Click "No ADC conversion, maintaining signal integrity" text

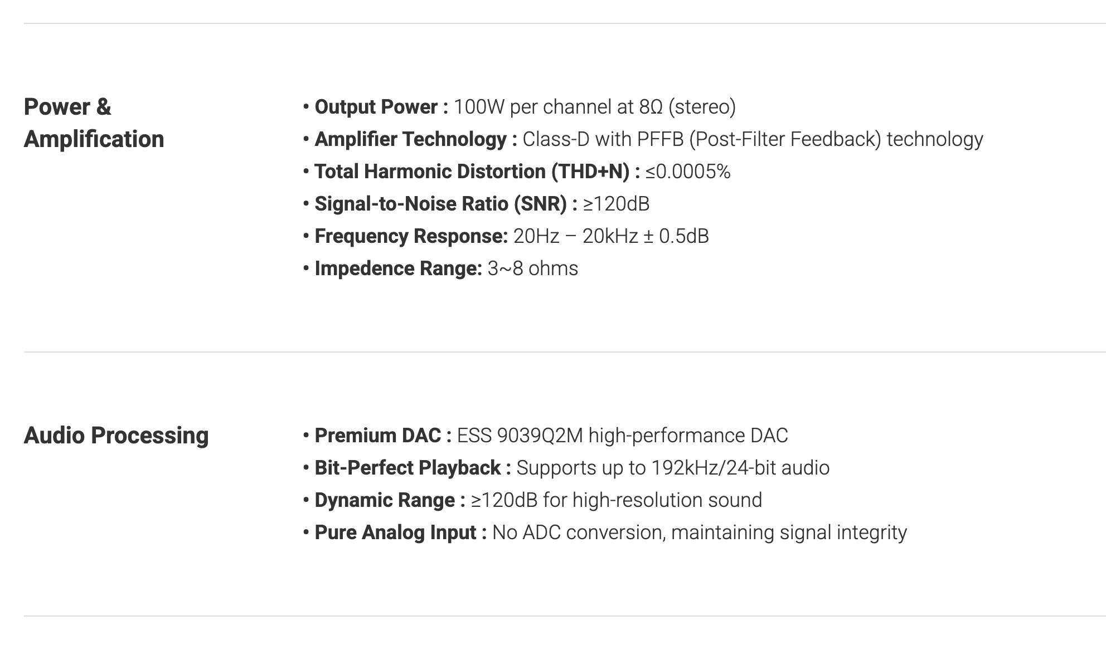pyautogui.click(x=700, y=532)
